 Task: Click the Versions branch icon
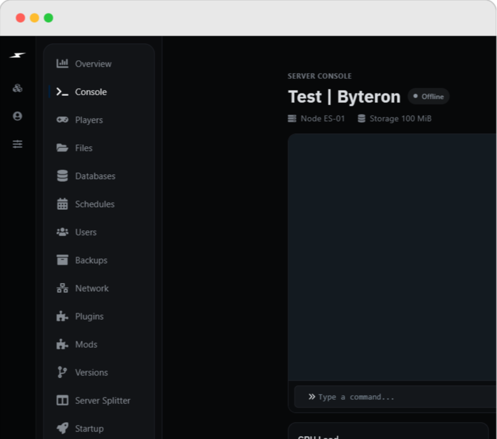point(62,372)
